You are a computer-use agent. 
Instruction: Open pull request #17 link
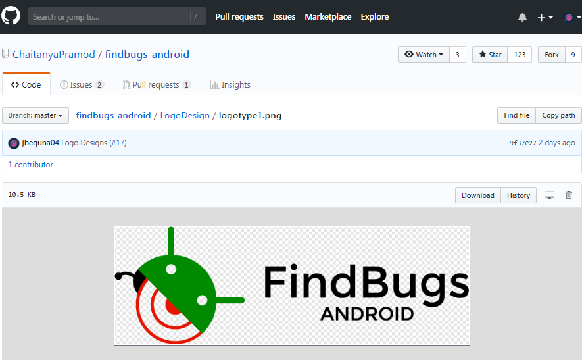[118, 143]
